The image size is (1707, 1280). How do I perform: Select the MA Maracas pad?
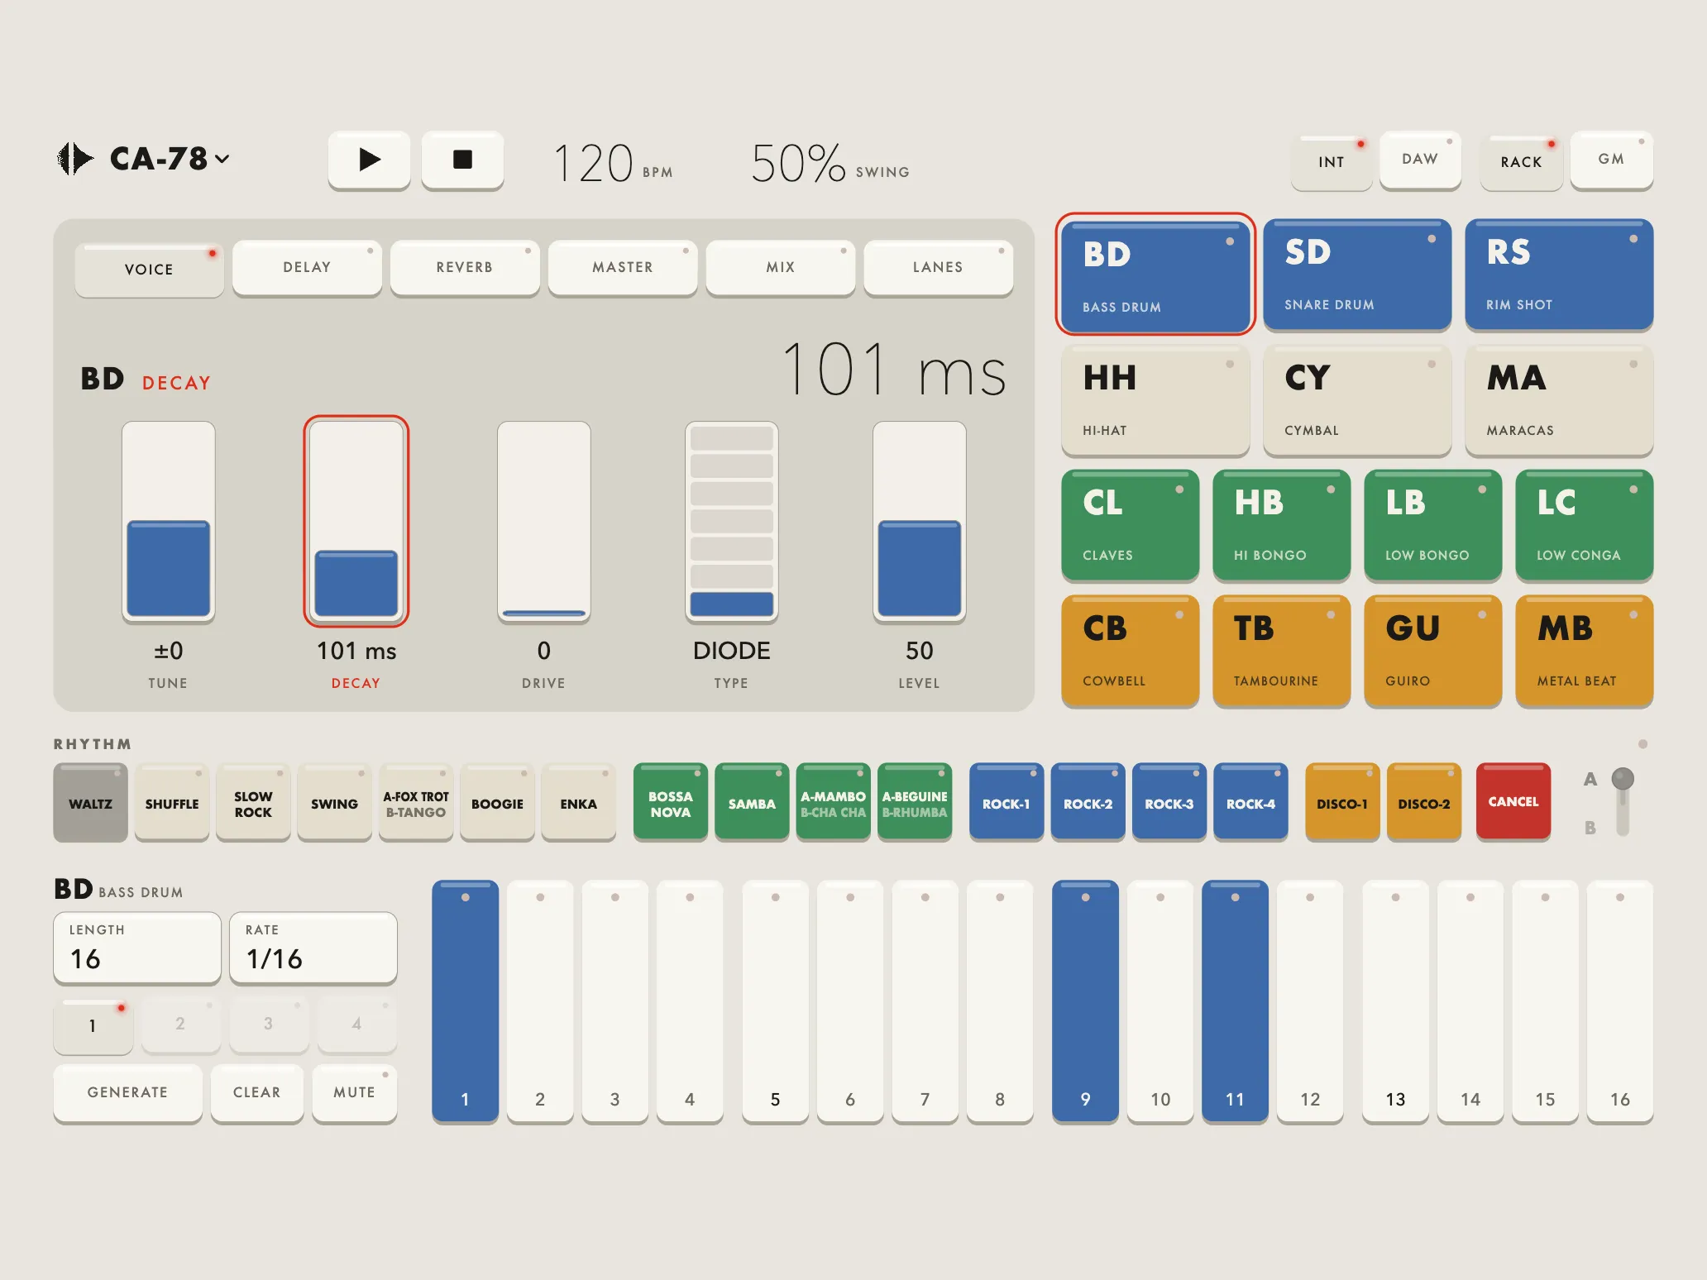[x=1559, y=399]
